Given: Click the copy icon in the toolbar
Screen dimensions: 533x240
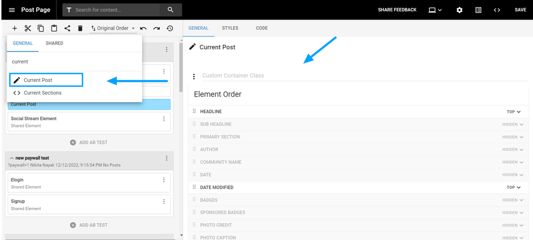Looking at the screenshot, I should tap(41, 28).
